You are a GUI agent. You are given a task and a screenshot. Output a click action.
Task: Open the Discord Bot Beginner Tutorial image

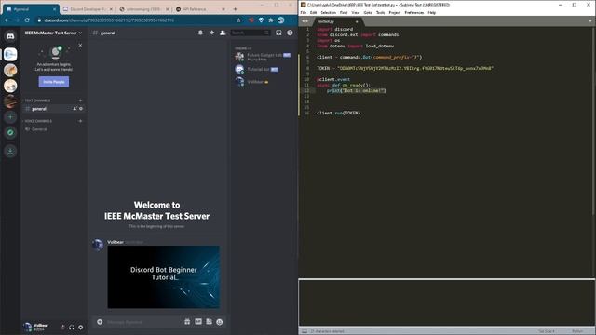point(164,276)
